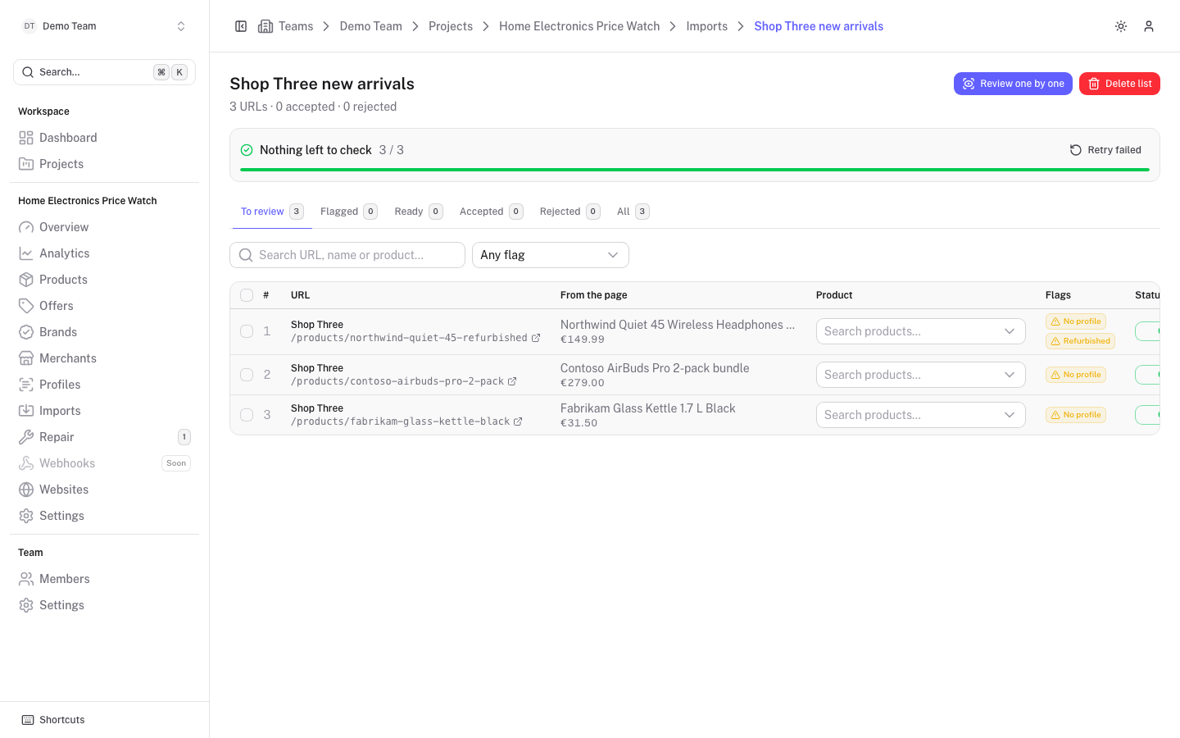This screenshot has height=738, width=1180.
Task: Switch to the All tab
Action: [633, 212]
